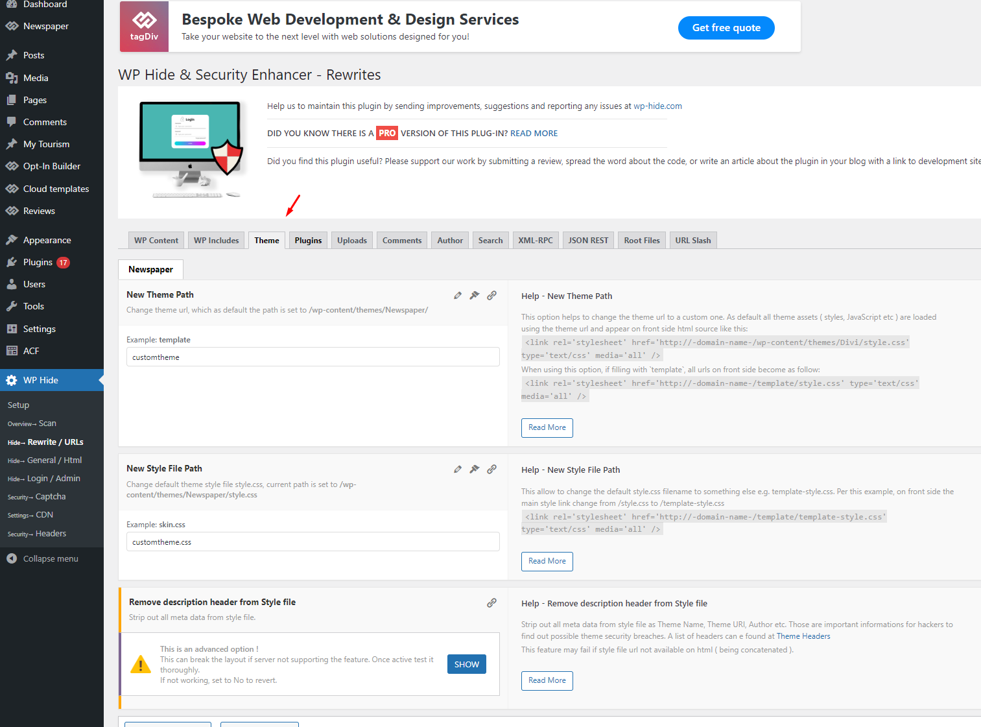Screen dimensions: 981x727
Task: Click the Get free quote button
Action: (x=726, y=28)
